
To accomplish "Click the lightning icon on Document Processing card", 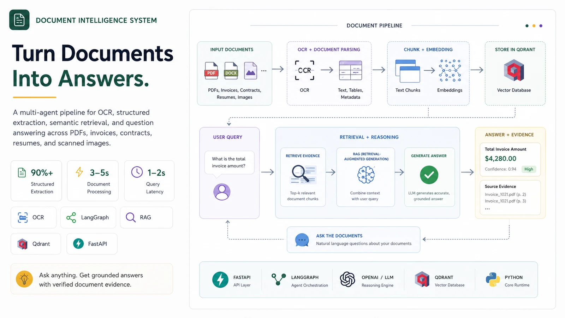I will point(79,172).
